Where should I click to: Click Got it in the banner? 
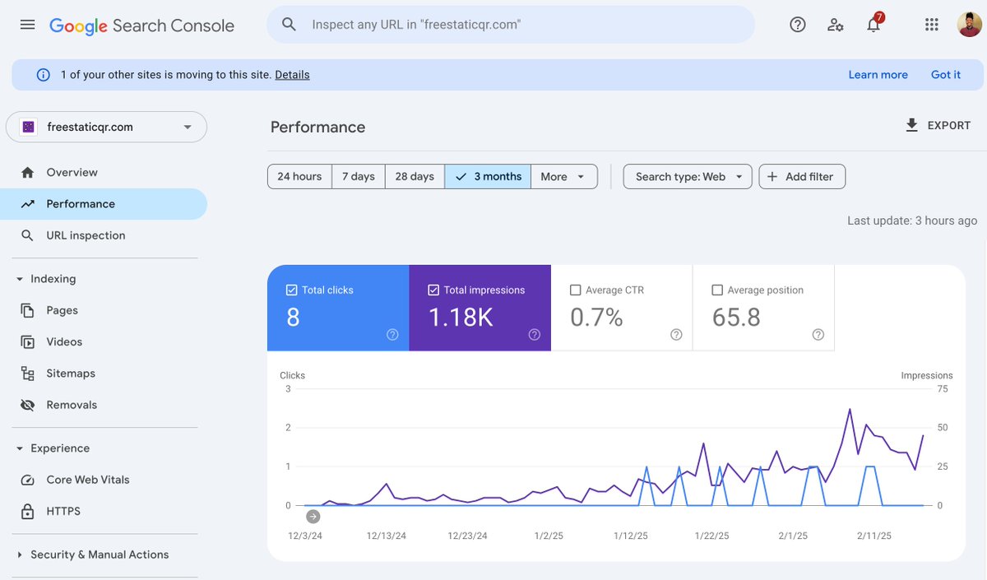946,75
